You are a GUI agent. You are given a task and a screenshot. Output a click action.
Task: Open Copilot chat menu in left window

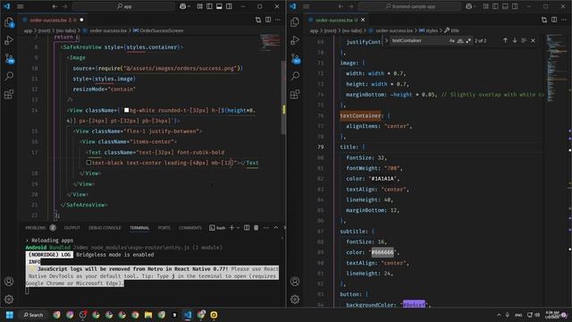tap(182, 6)
